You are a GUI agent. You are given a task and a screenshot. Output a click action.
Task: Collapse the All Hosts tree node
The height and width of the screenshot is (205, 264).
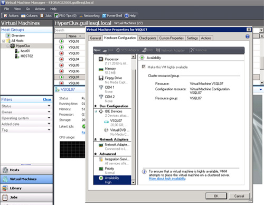pos(3,41)
